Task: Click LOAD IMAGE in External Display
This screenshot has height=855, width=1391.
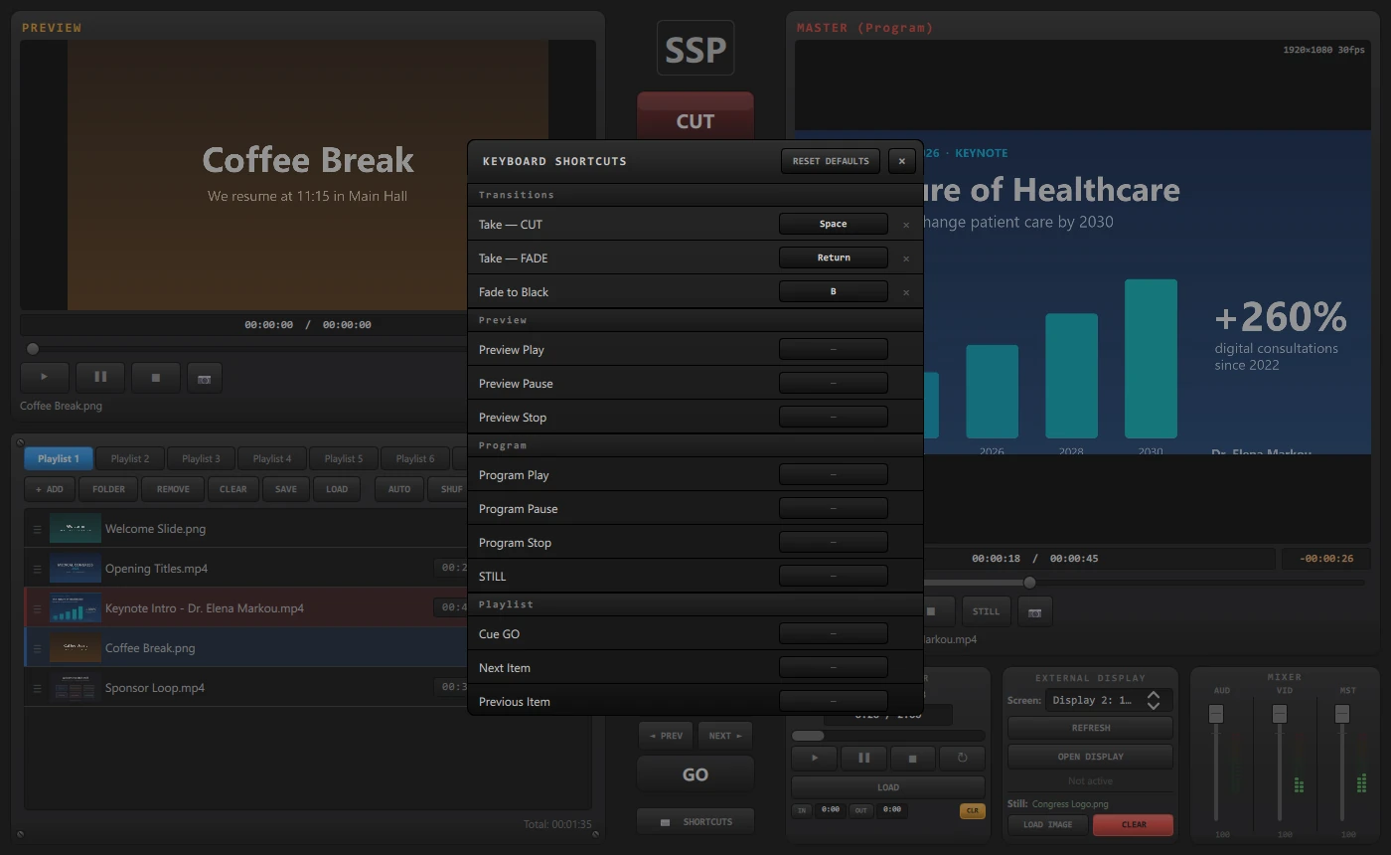Action: [x=1048, y=824]
